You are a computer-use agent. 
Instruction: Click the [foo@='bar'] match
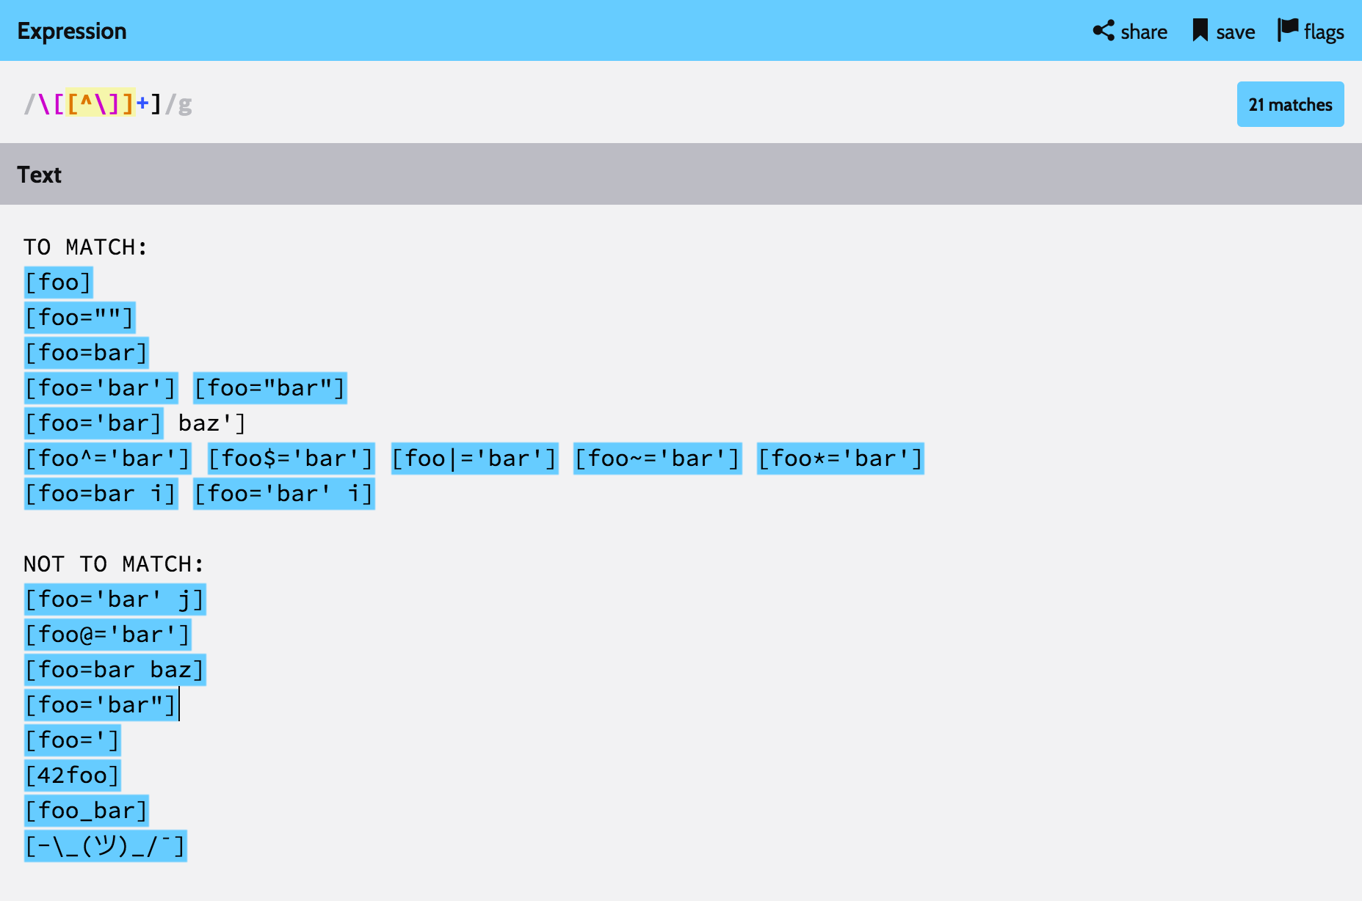click(x=107, y=635)
